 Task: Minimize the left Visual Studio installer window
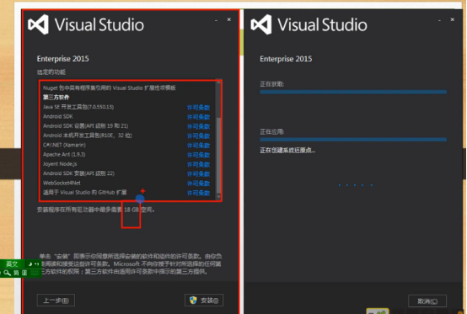217,20
